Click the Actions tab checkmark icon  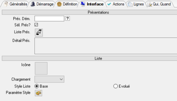(x=109, y=4)
